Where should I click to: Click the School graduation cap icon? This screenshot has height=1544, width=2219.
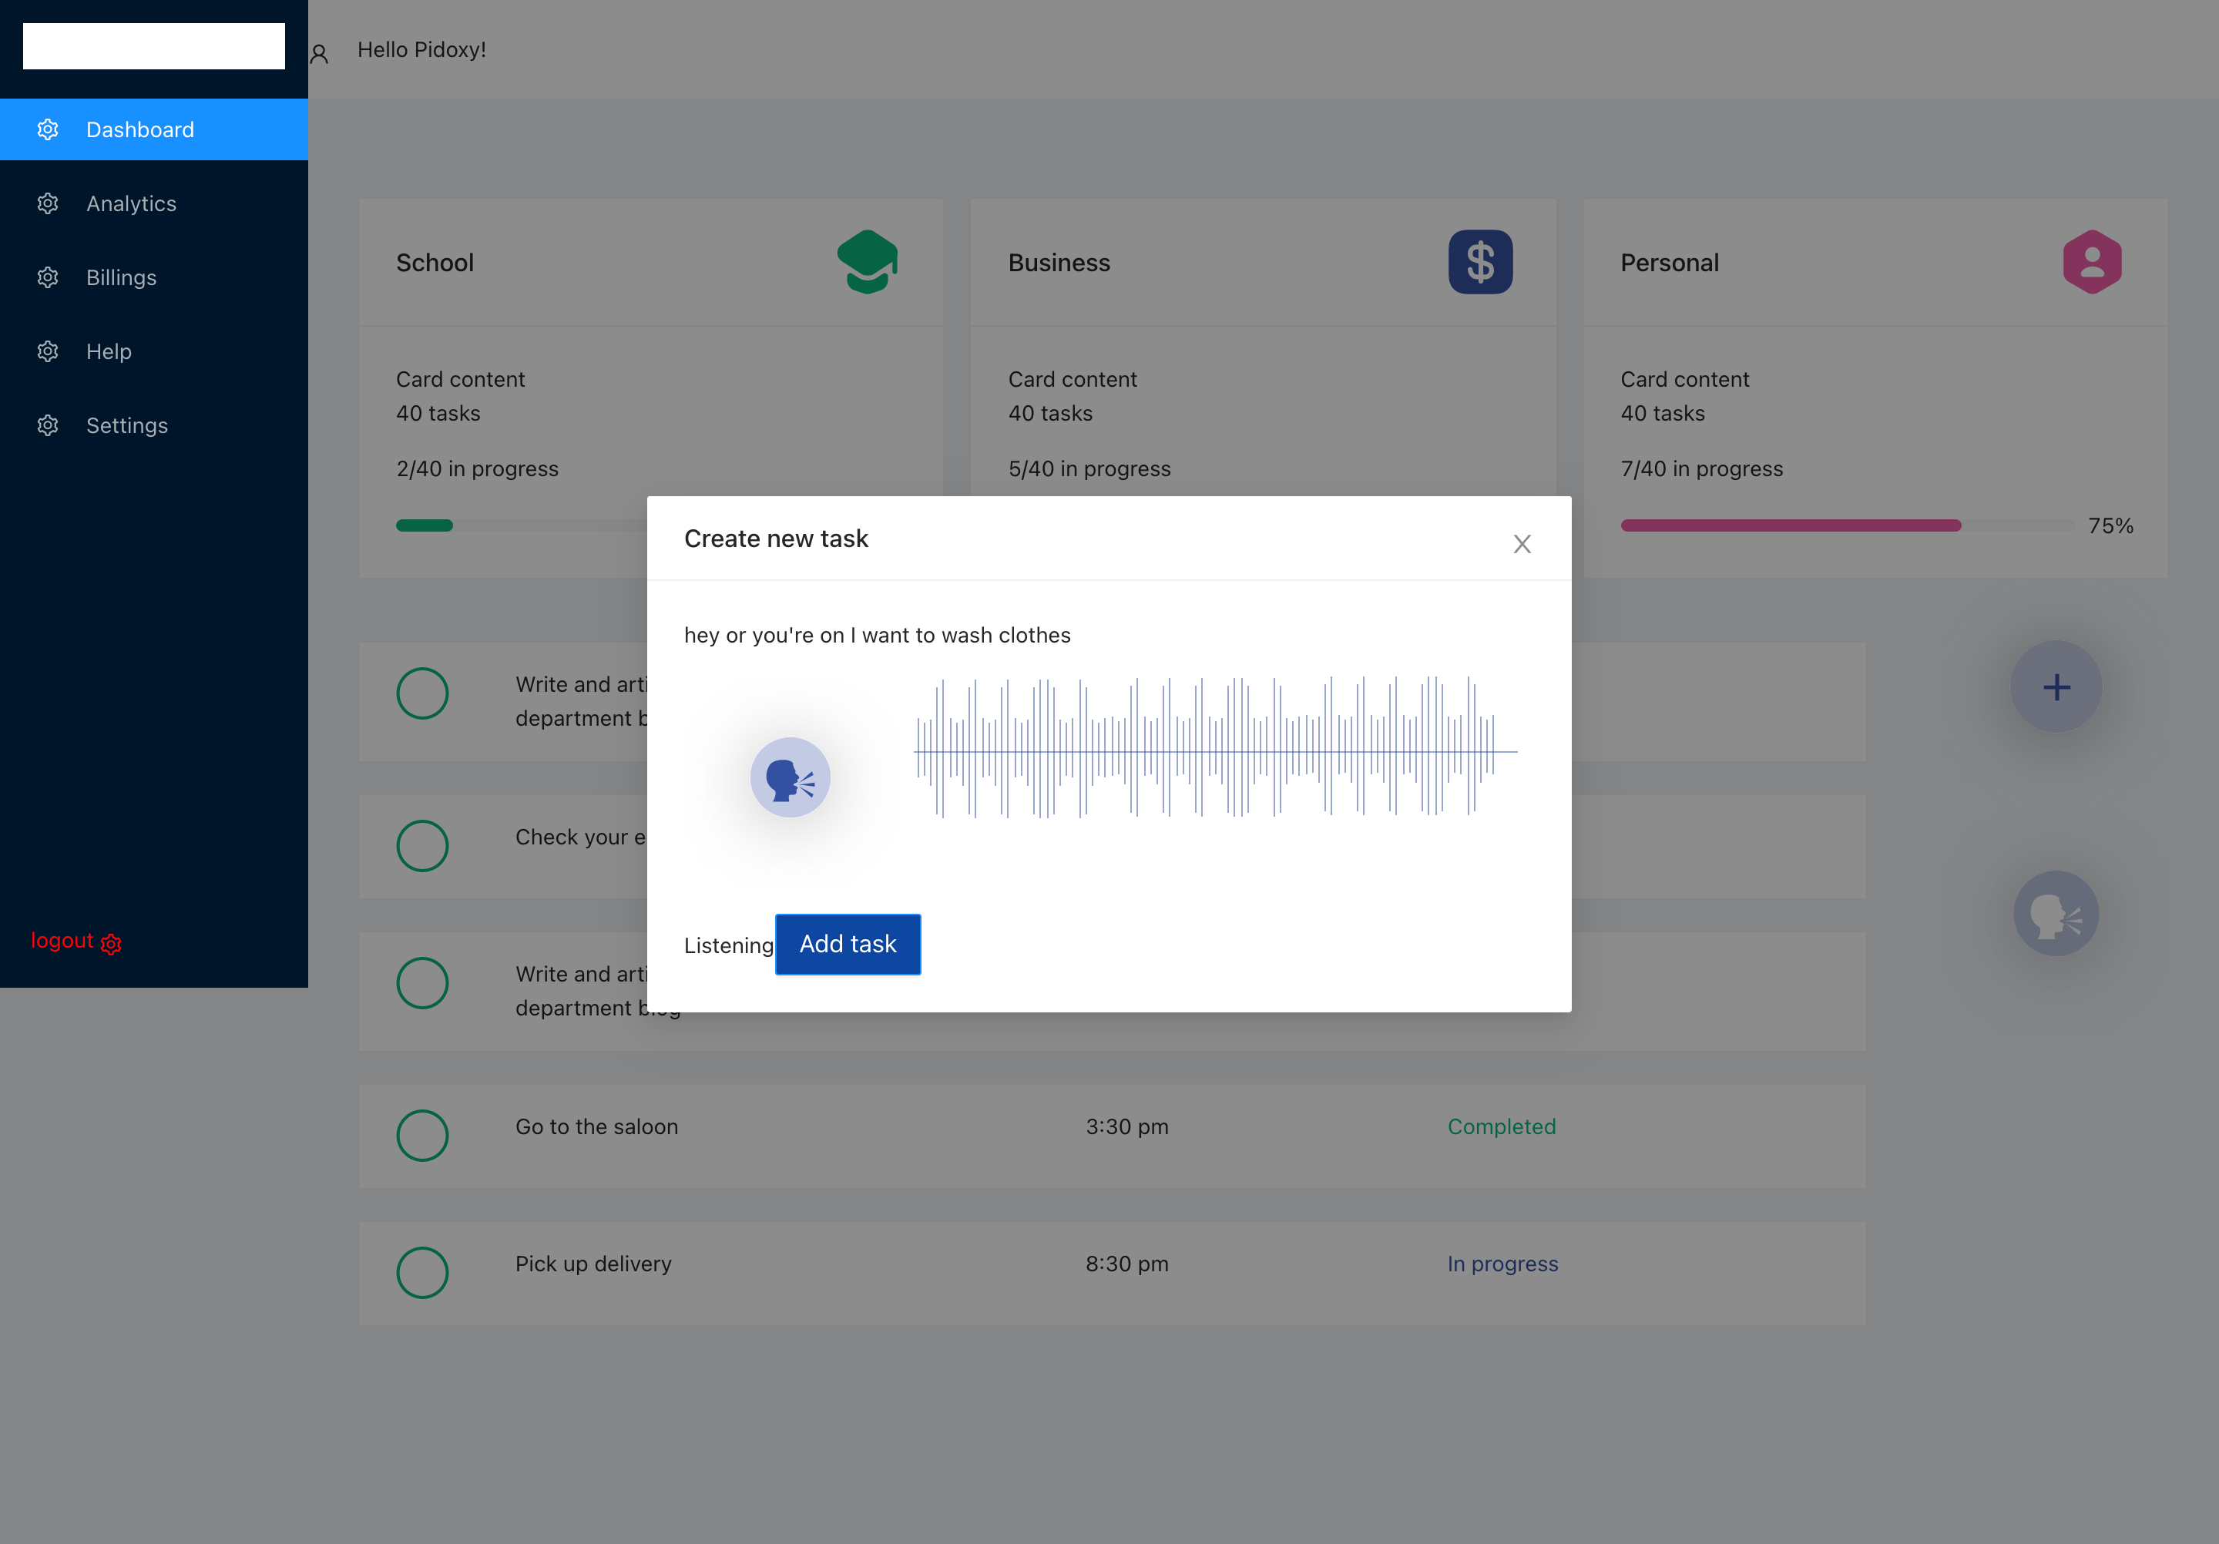tap(867, 262)
